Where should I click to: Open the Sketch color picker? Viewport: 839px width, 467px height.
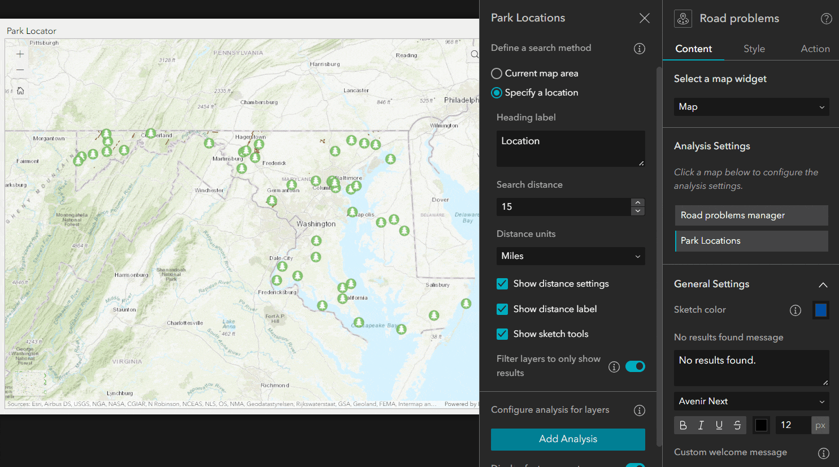point(820,310)
